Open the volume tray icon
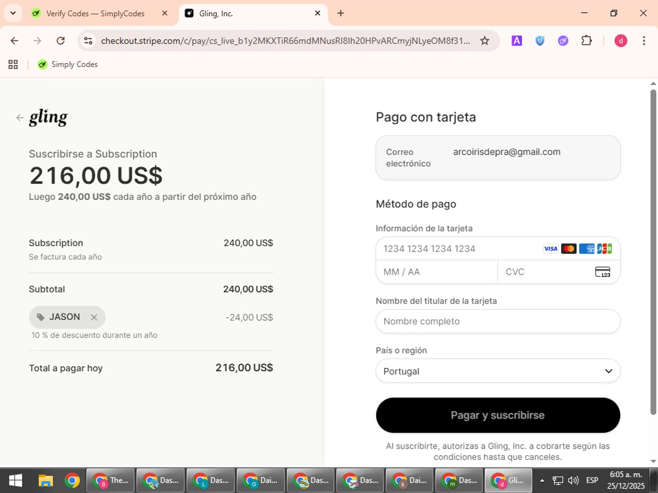Viewport: 658px width, 493px height. (573, 481)
